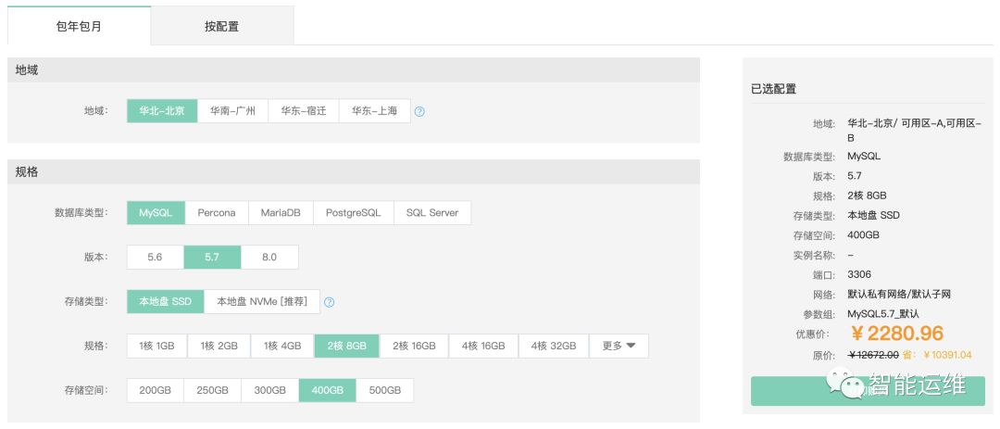The height and width of the screenshot is (429, 1000).
Task: Pick the 2核 8GB spec
Action: (347, 346)
